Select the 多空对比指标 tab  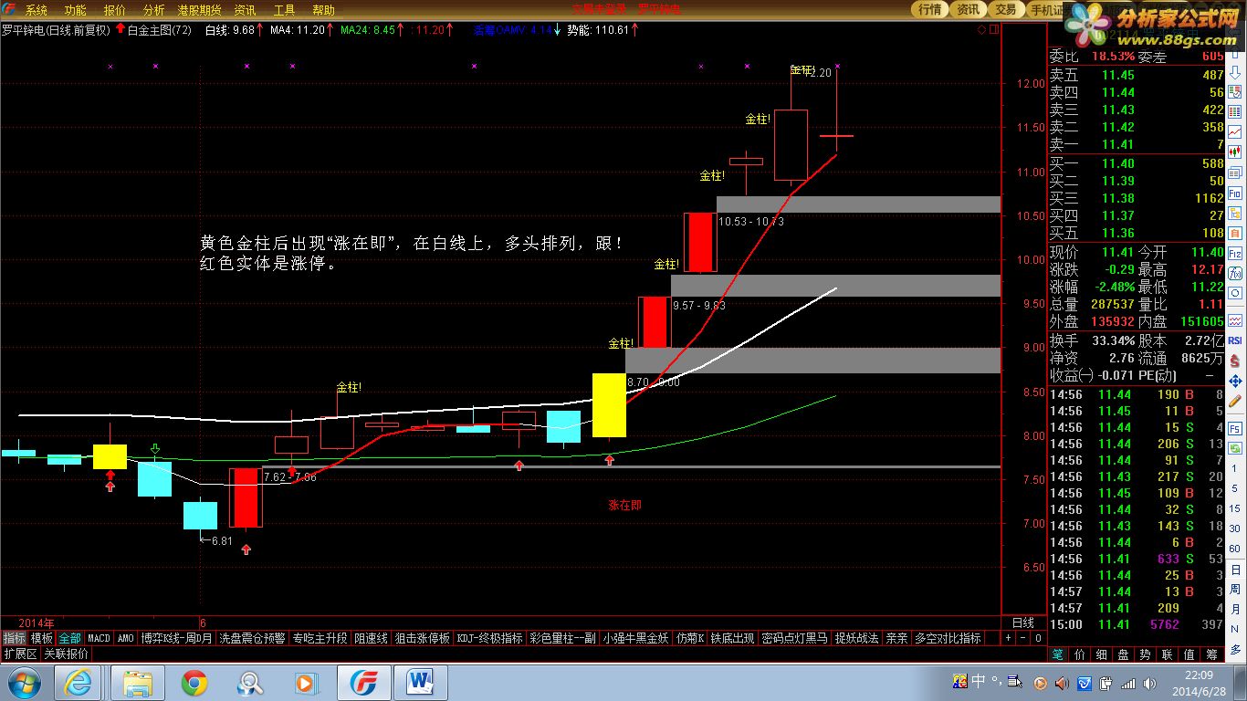(948, 639)
